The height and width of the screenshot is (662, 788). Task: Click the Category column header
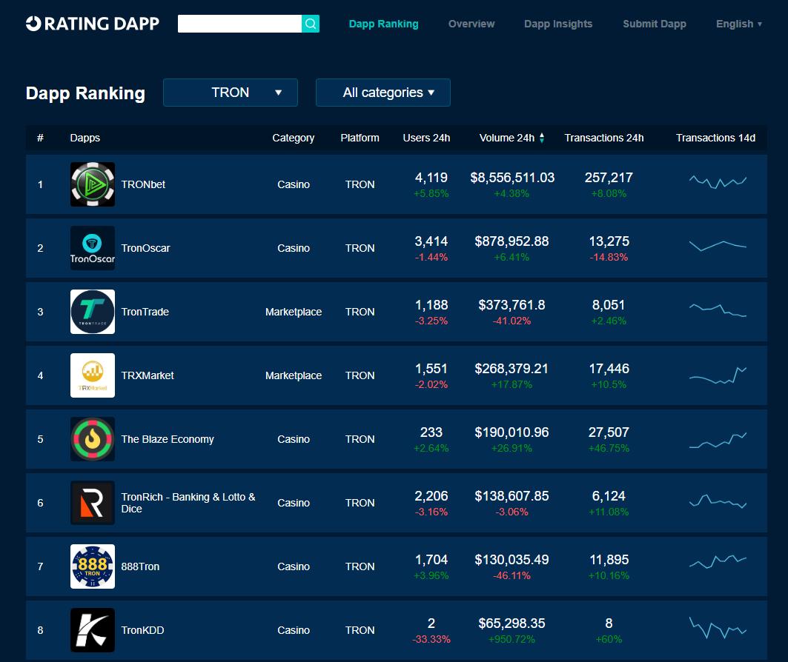pos(294,138)
